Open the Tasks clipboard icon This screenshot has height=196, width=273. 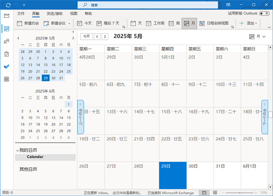(7, 54)
